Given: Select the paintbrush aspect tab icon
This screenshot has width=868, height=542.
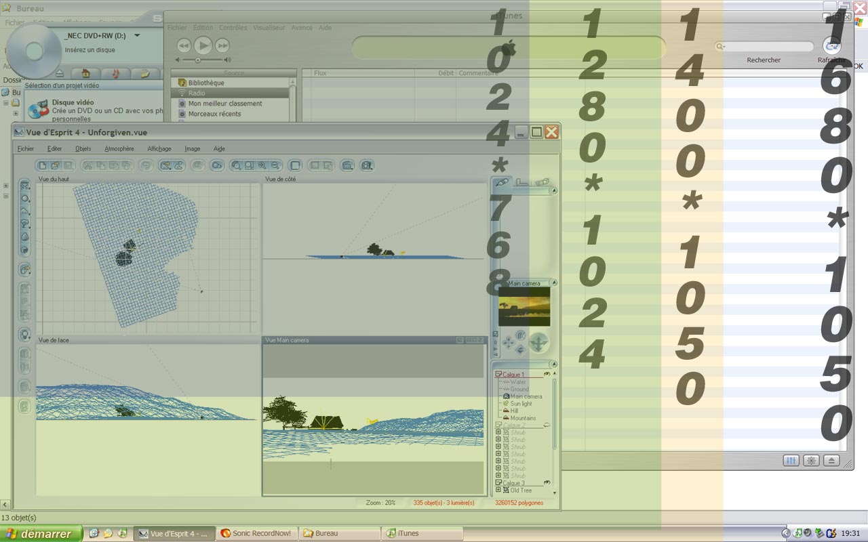Looking at the screenshot, I should point(502,182).
